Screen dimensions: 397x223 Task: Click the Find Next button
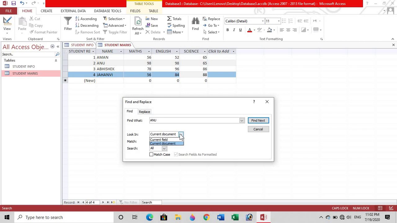point(258,120)
